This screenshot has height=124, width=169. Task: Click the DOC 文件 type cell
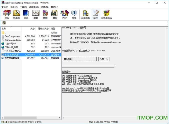(x=55, y=51)
